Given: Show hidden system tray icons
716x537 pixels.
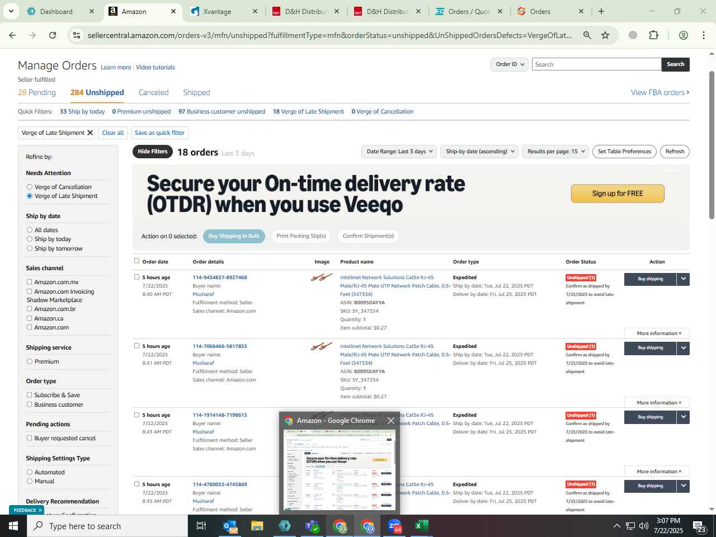Looking at the screenshot, I should pos(617,526).
